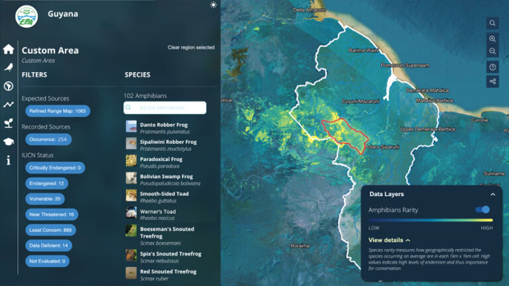Filter by Not Evaluated: 0
The width and height of the screenshot is (509, 286).
click(x=47, y=261)
